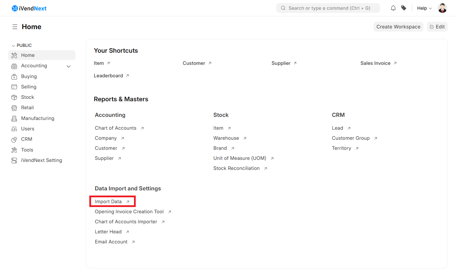Click arrow icon beside Letter Head
The image size is (457, 276).
point(127,232)
